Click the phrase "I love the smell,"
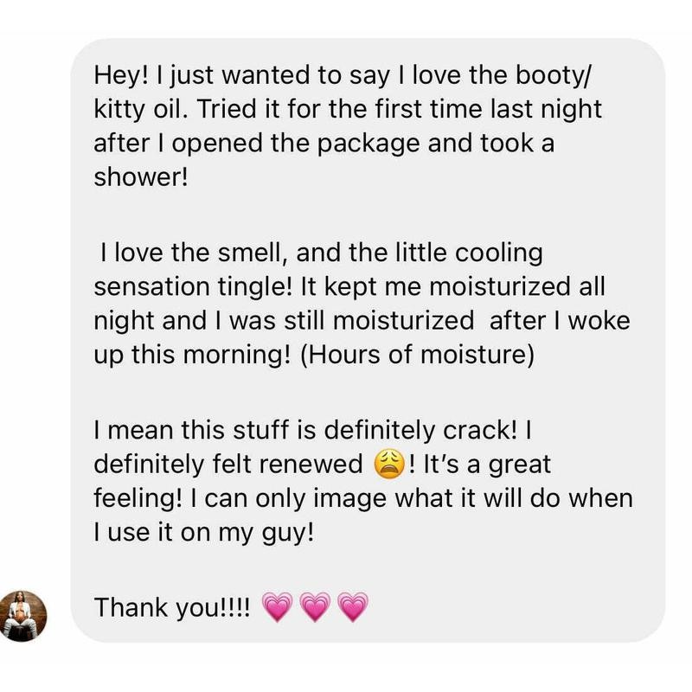Image resolution: width=692 pixels, height=692 pixels. [x=194, y=253]
